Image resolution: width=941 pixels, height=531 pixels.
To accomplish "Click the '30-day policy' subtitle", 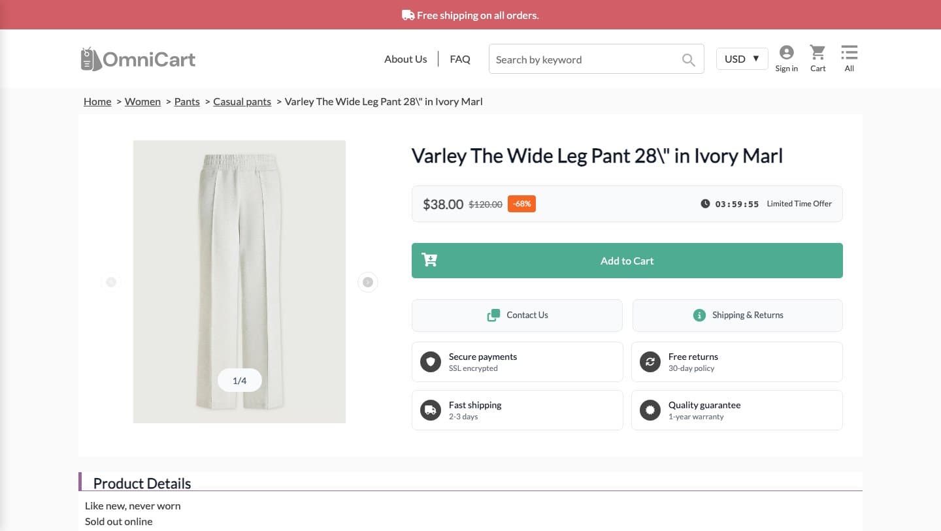I will 691,368.
